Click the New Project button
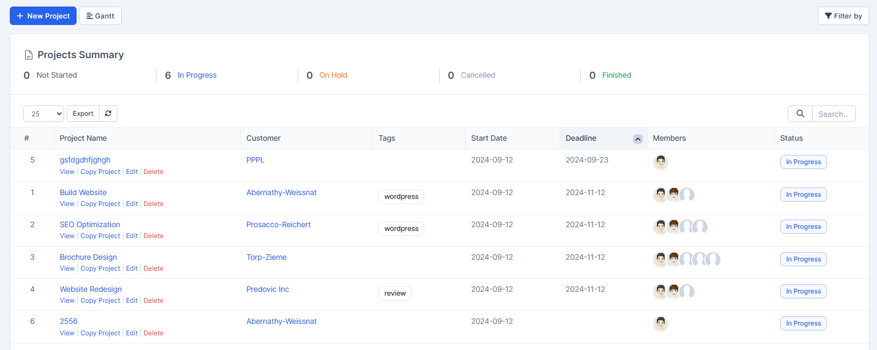This screenshot has height=350, width=877. (x=43, y=16)
